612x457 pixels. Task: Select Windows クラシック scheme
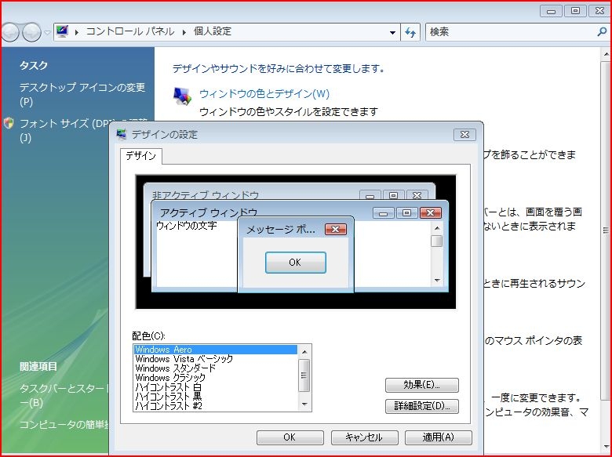216,378
